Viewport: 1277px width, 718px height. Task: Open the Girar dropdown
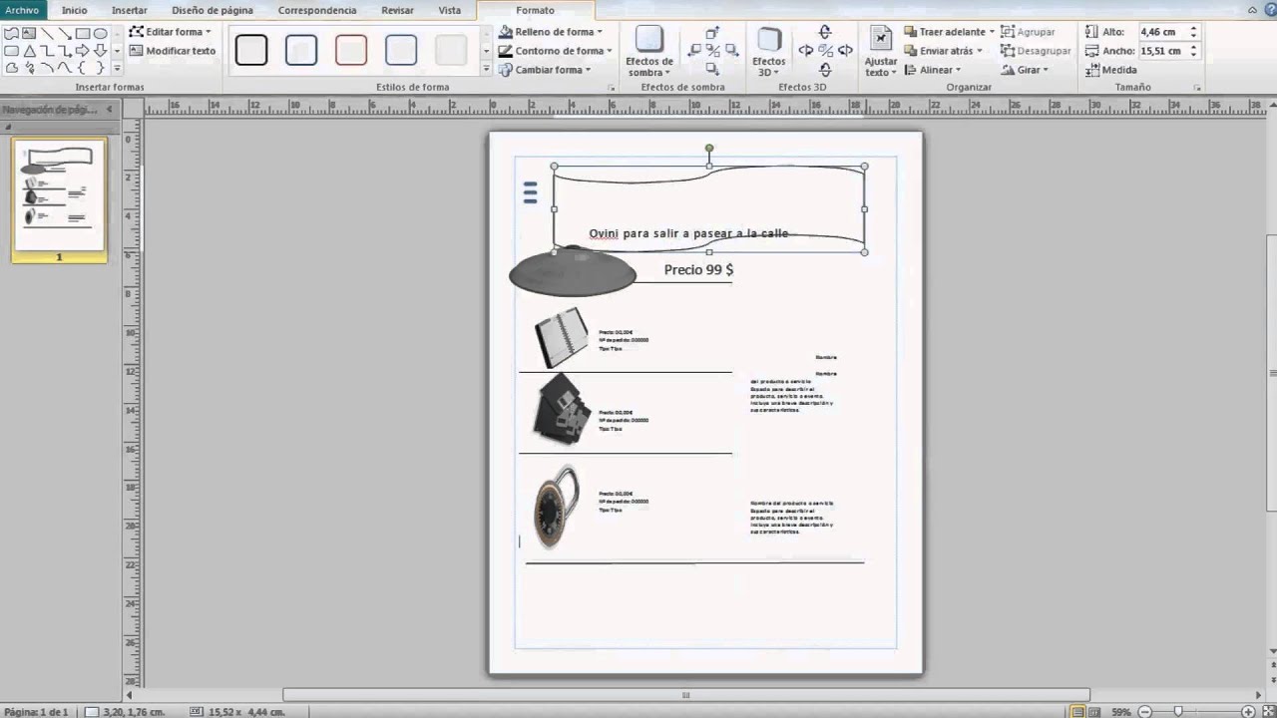pos(1025,70)
